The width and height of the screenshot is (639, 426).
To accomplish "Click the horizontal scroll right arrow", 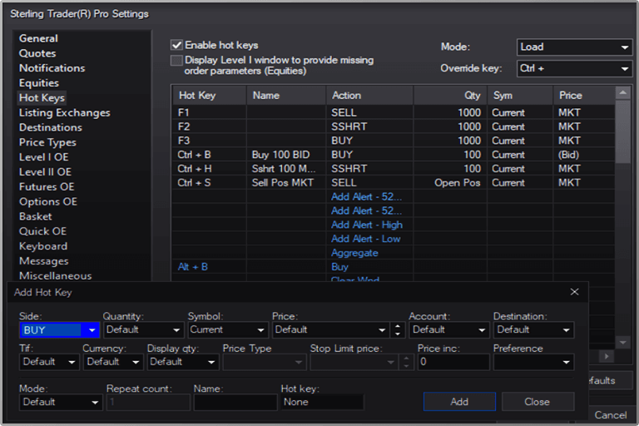I will [x=607, y=356].
